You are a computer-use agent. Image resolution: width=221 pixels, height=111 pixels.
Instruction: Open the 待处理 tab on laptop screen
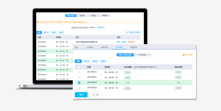(x=82, y=16)
